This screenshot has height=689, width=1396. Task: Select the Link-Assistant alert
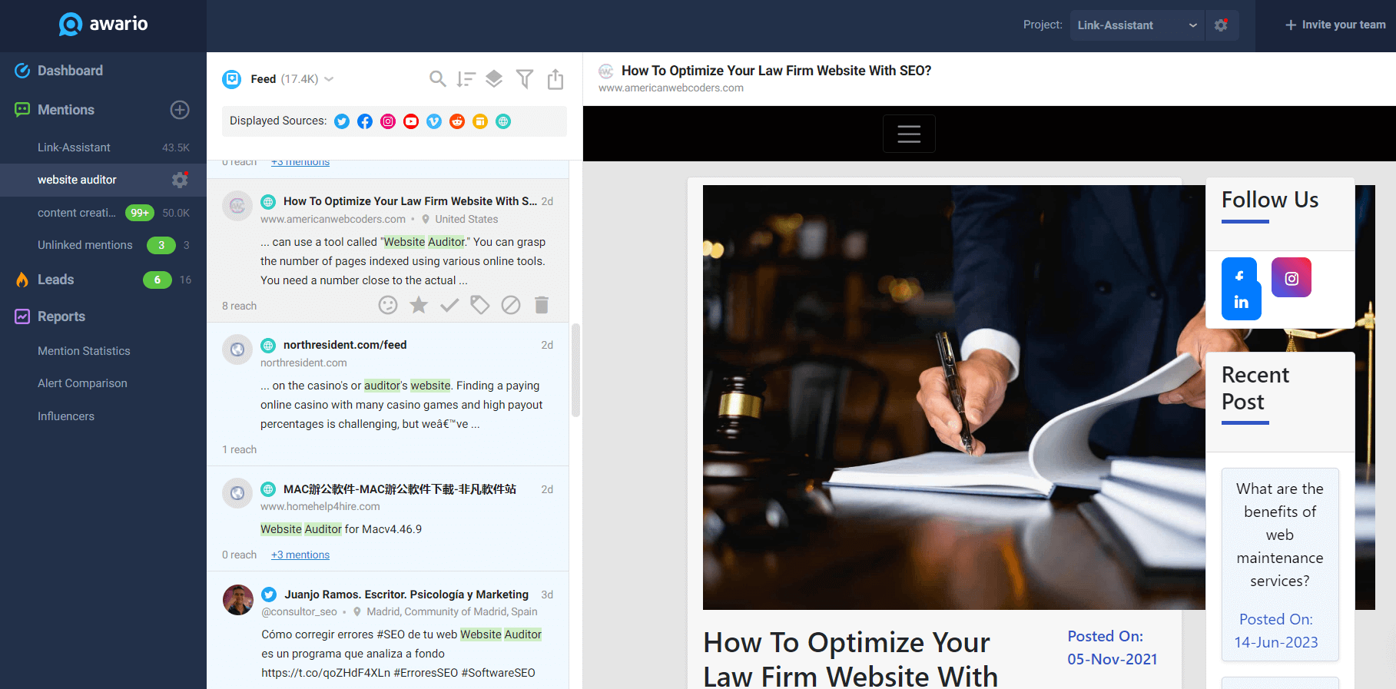coord(74,147)
